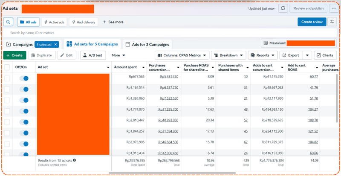Open Purchase ROAS for shared items column arrow
The image size is (341, 176).
pyautogui.click(x=213, y=67)
